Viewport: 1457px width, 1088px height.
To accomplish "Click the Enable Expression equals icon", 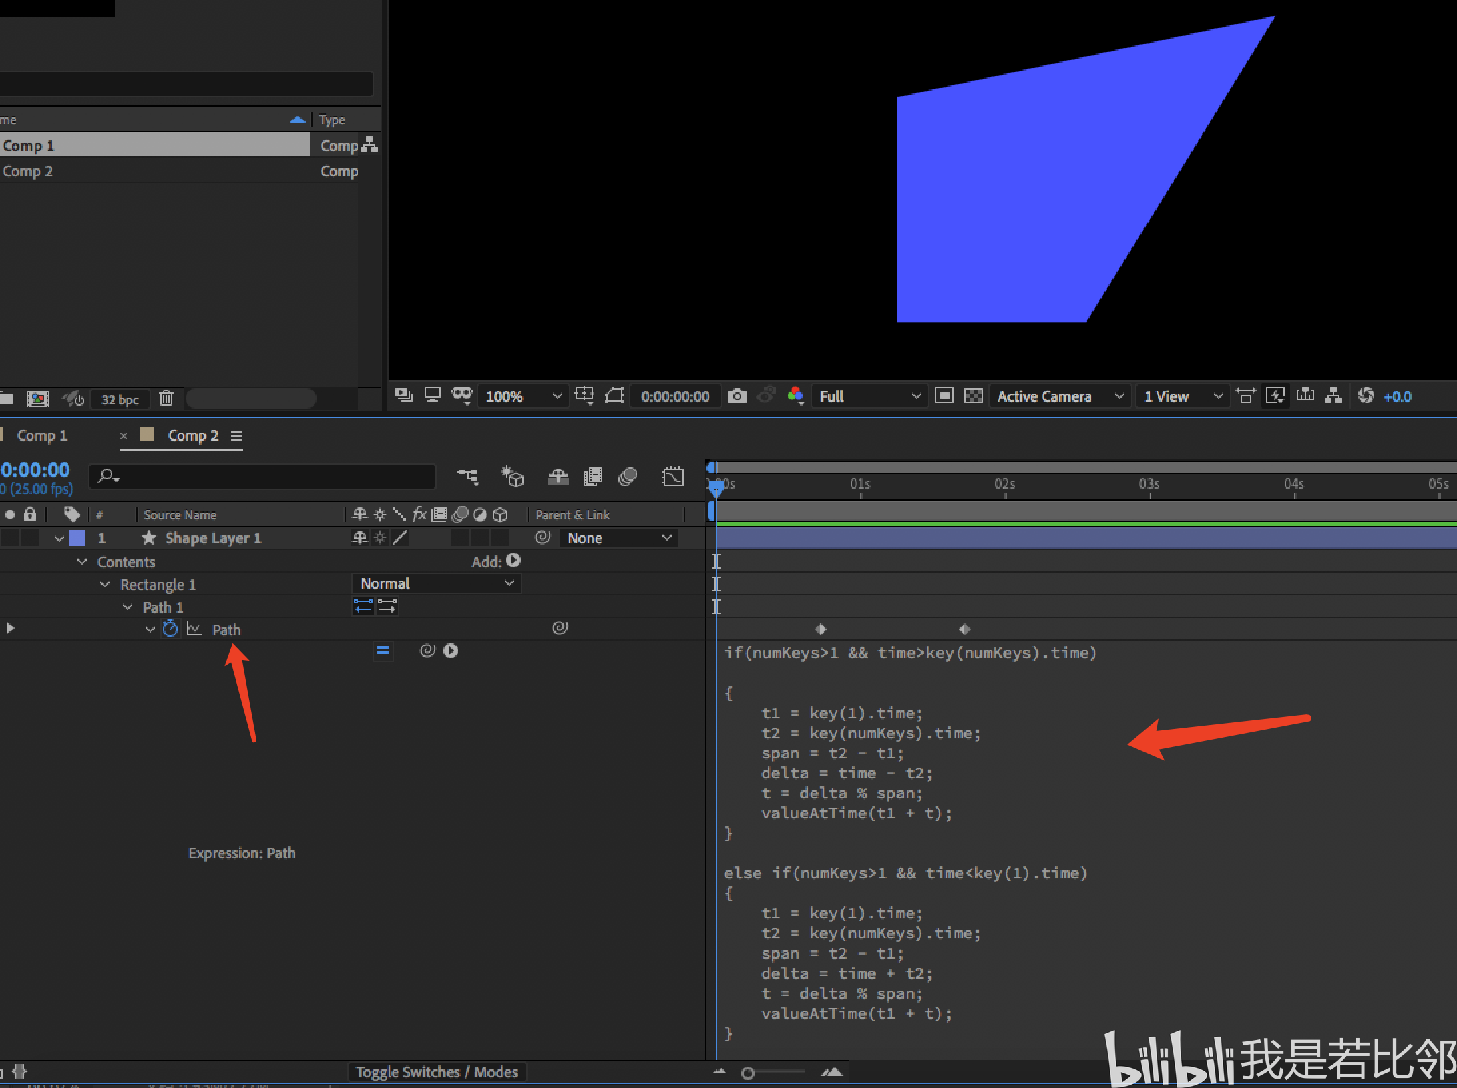I will tap(383, 651).
